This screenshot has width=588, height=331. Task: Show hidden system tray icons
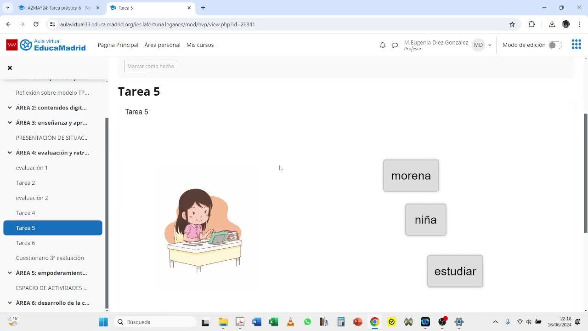click(x=495, y=322)
